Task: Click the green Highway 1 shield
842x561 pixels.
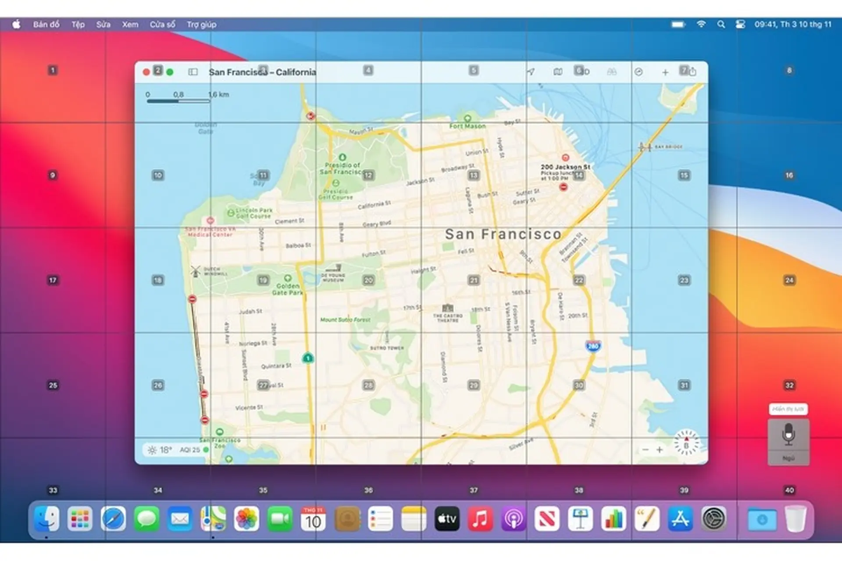Action: (308, 358)
